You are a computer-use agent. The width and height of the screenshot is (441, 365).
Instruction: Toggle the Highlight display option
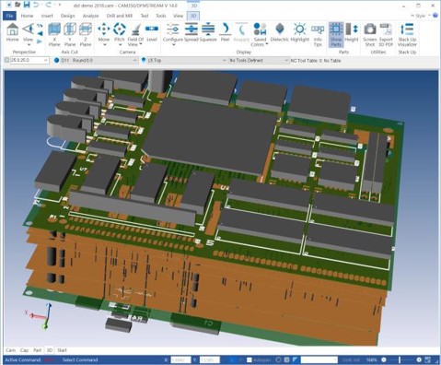click(299, 32)
